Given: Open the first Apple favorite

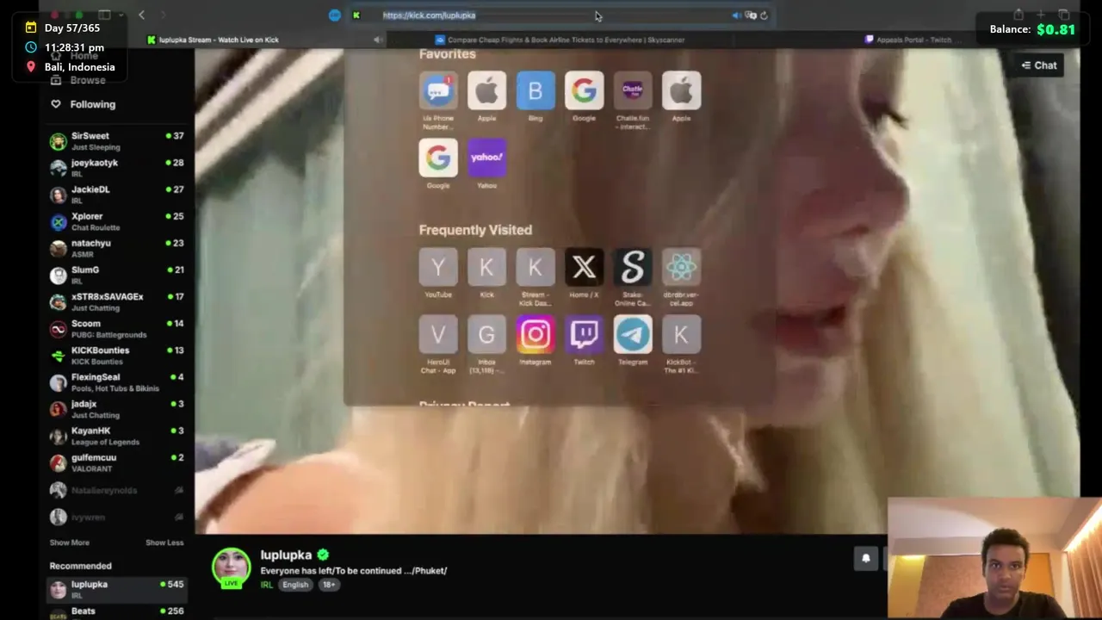Looking at the screenshot, I should [x=486, y=91].
